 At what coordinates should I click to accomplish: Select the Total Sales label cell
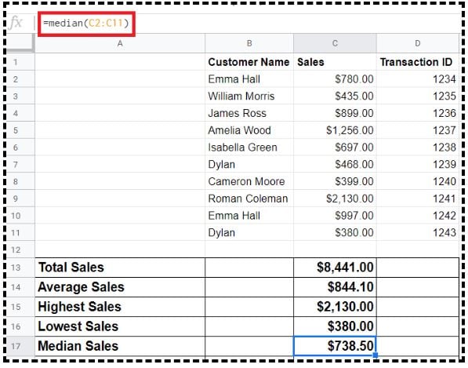click(120, 268)
